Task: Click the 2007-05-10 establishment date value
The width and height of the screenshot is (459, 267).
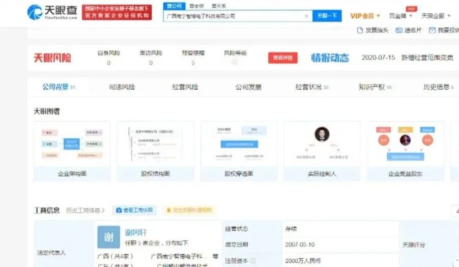Action: pos(300,245)
